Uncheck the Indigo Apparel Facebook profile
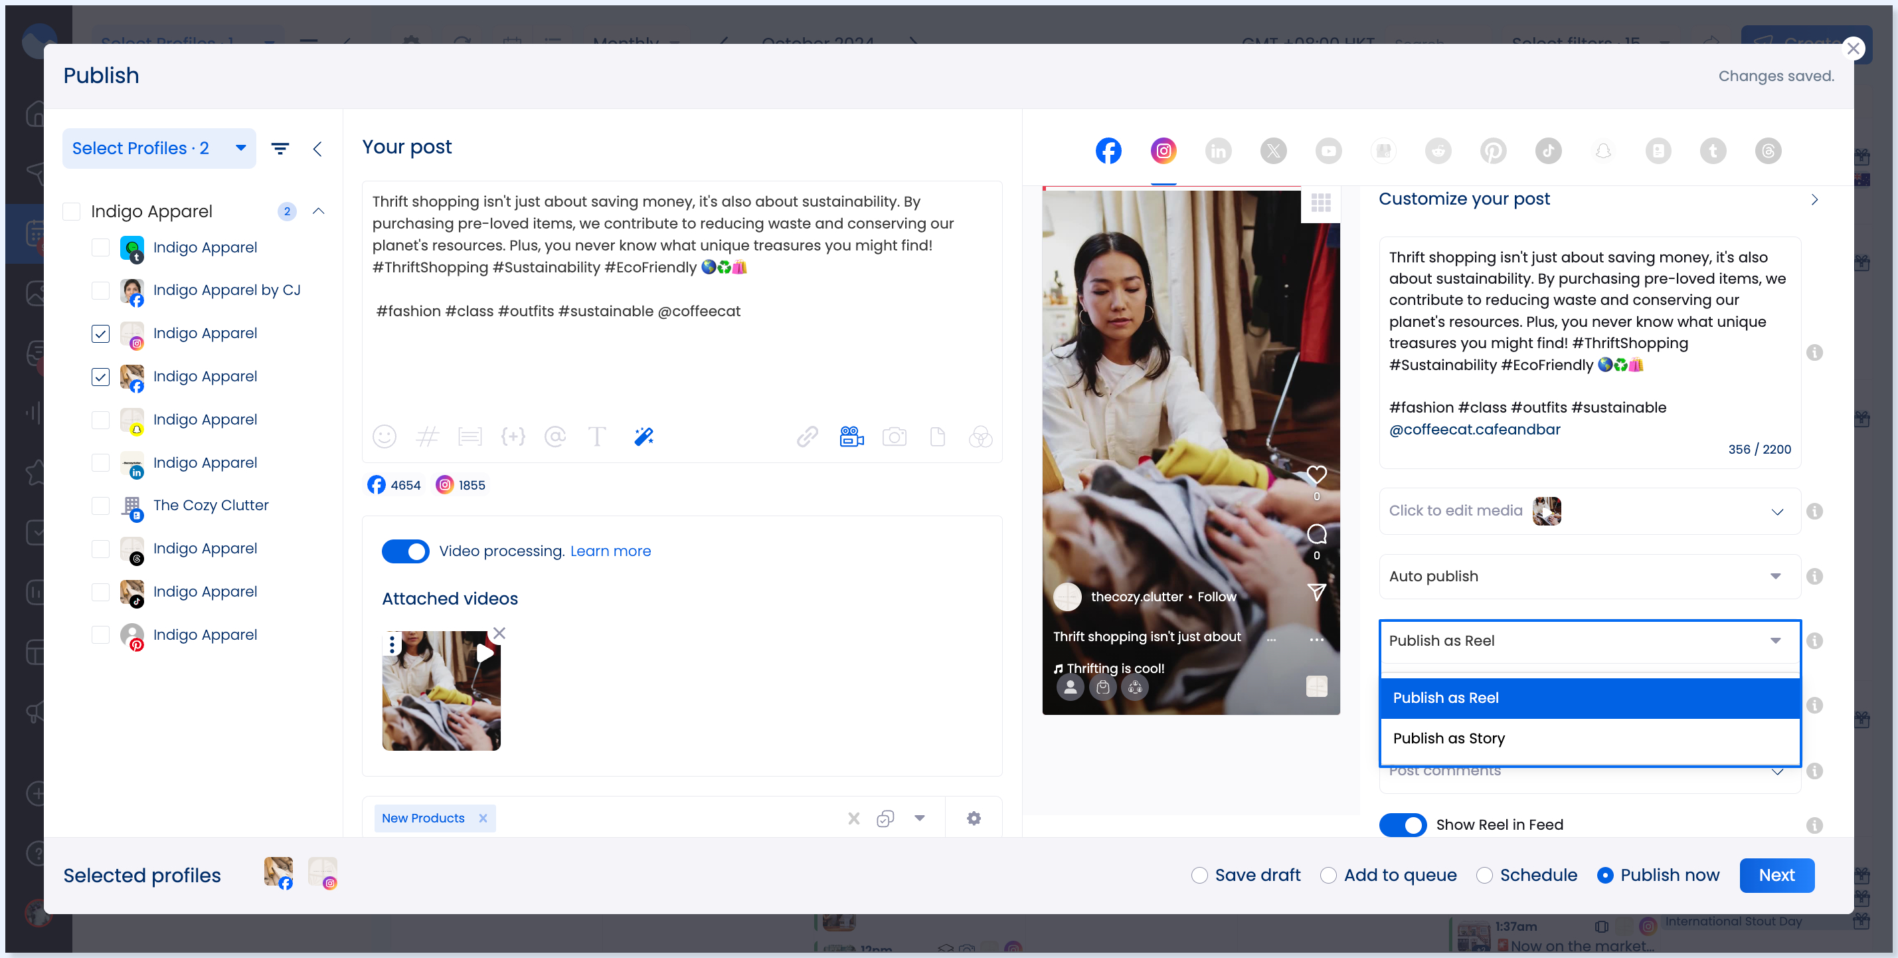 (x=100, y=377)
